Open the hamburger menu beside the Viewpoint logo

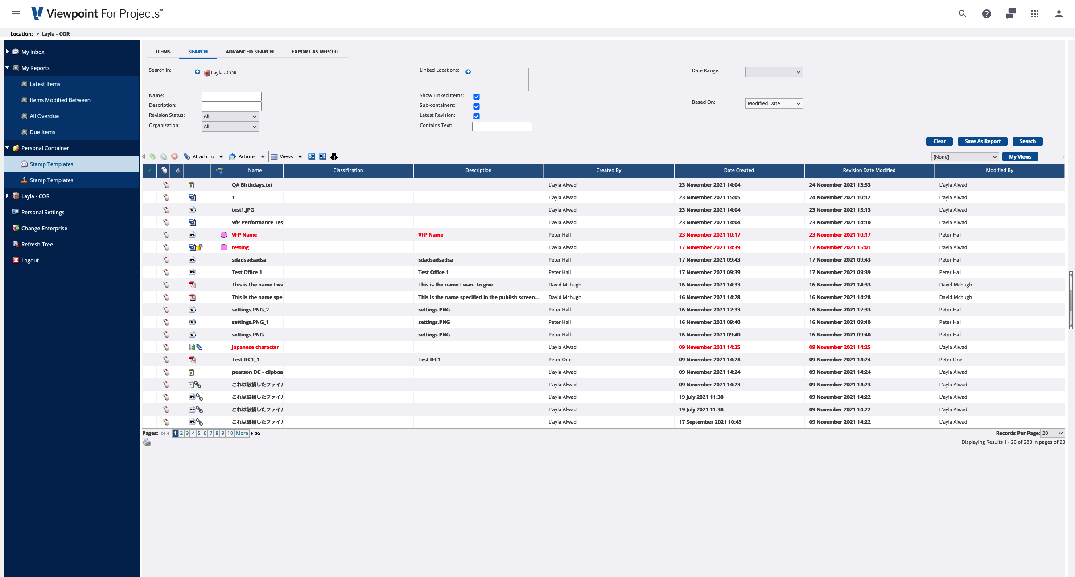[x=16, y=14]
